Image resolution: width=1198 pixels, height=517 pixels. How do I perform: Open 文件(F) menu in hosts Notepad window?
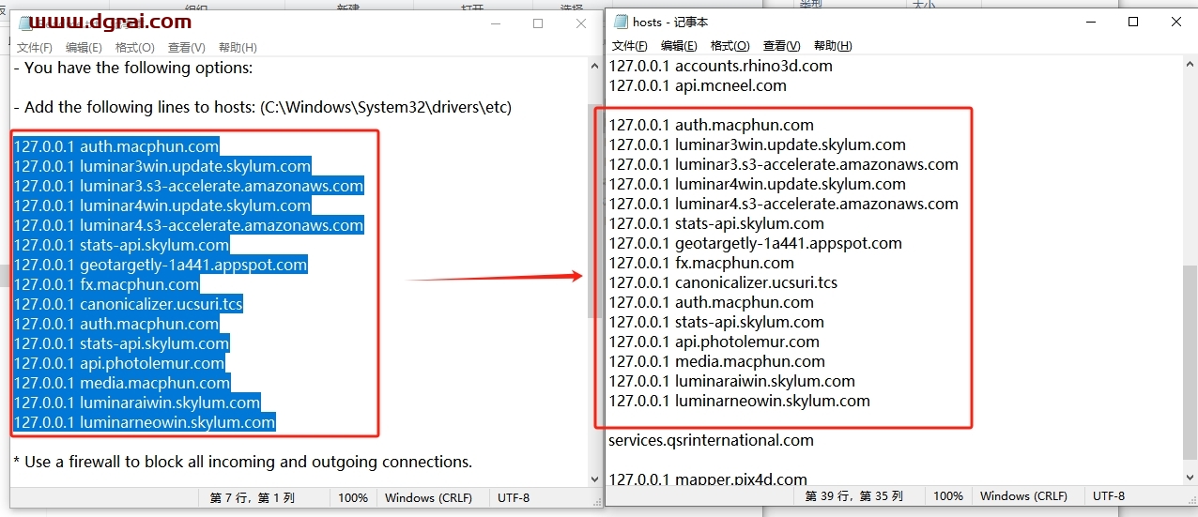(630, 46)
